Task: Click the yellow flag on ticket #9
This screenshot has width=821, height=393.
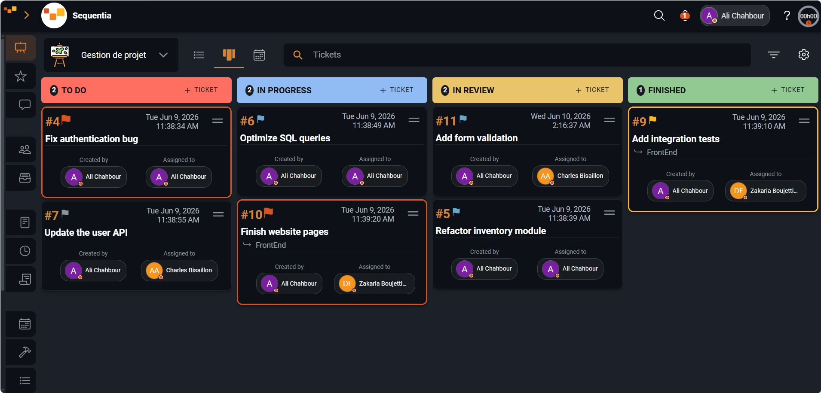Action: tap(653, 120)
